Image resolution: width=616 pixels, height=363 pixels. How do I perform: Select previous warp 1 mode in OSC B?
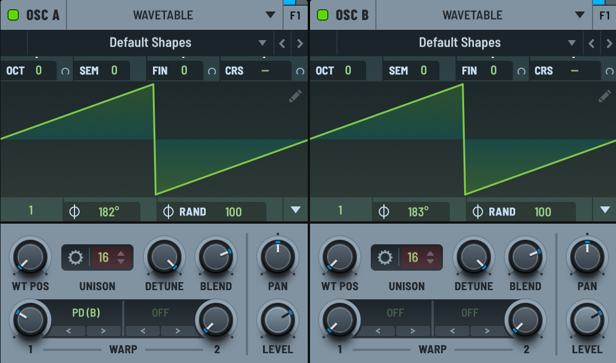point(378,331)
